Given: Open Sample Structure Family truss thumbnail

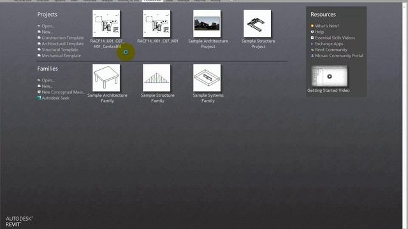Looking at the screenshot, I should 157,78.
